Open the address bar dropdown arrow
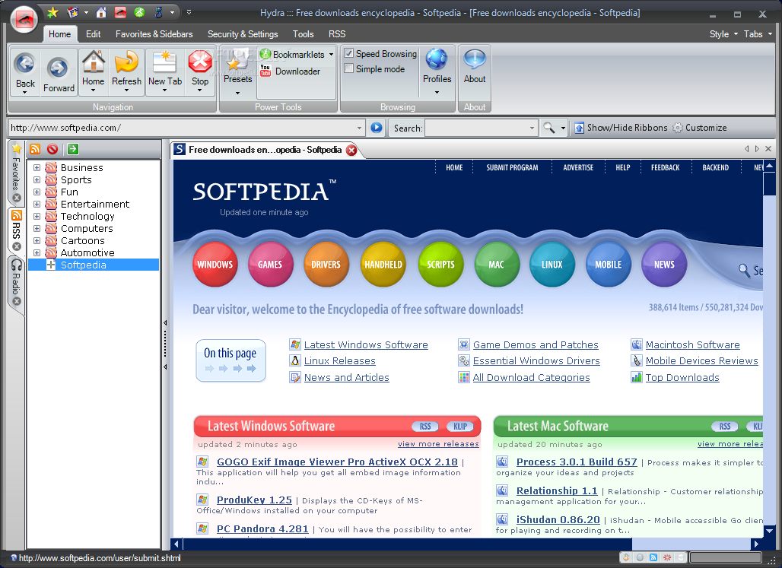 point(359,129)
